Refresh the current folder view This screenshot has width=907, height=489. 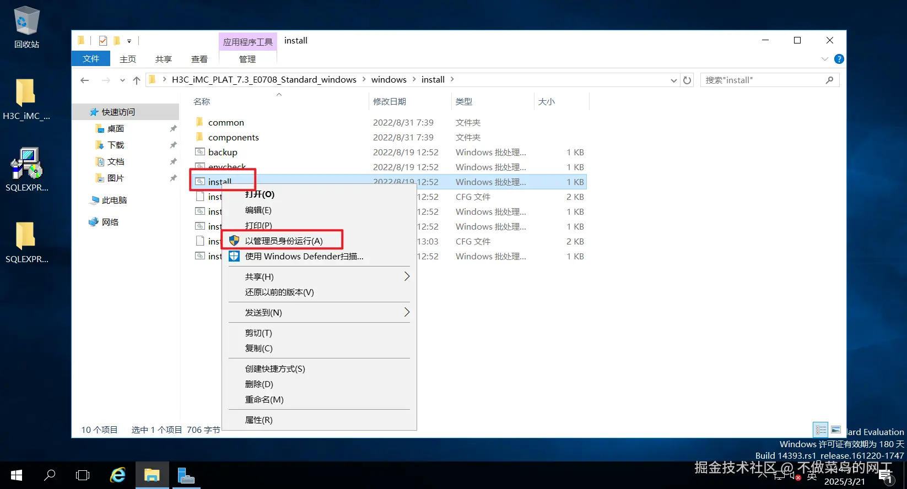[687, 80]
